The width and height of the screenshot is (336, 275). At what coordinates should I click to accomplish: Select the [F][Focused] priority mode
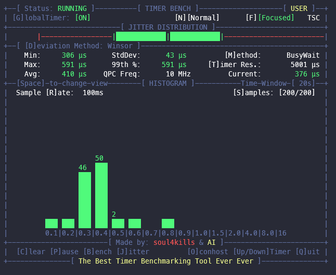(270, 18)
